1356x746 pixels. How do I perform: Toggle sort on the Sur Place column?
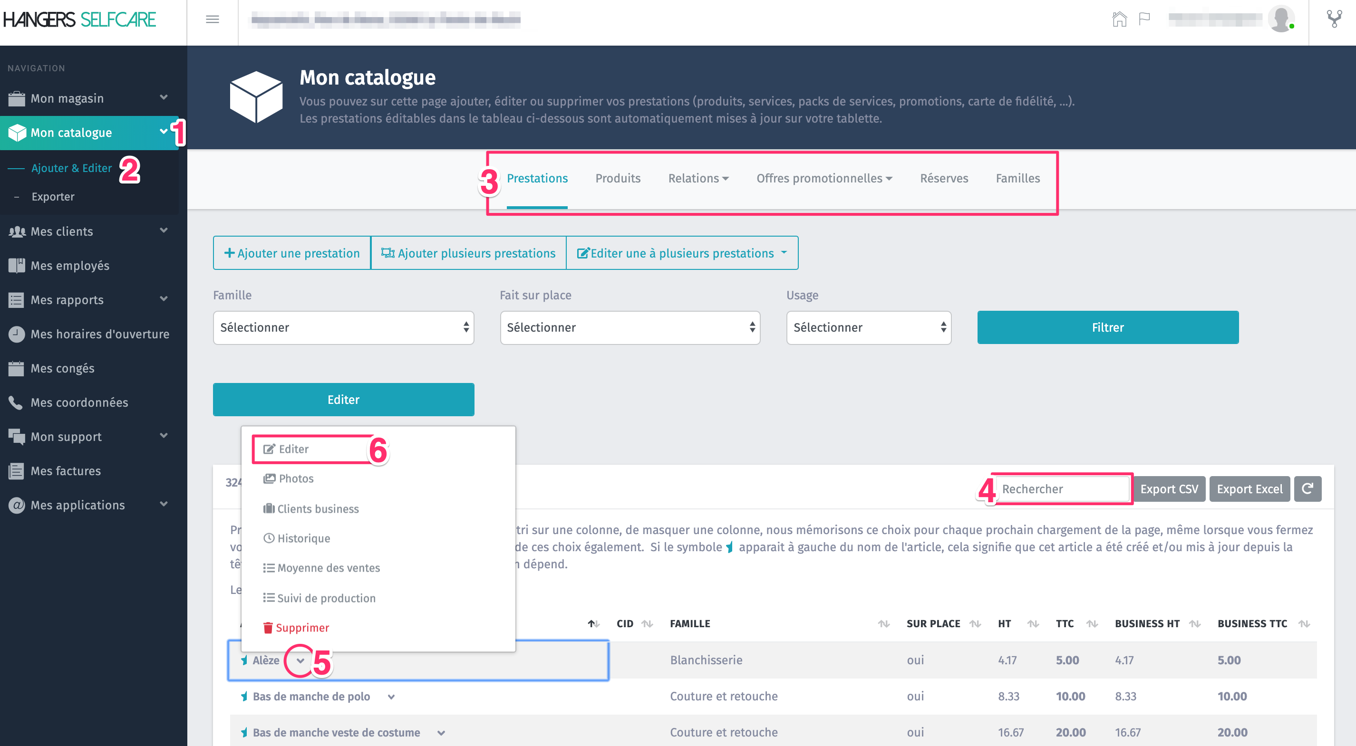click(976, 623)
